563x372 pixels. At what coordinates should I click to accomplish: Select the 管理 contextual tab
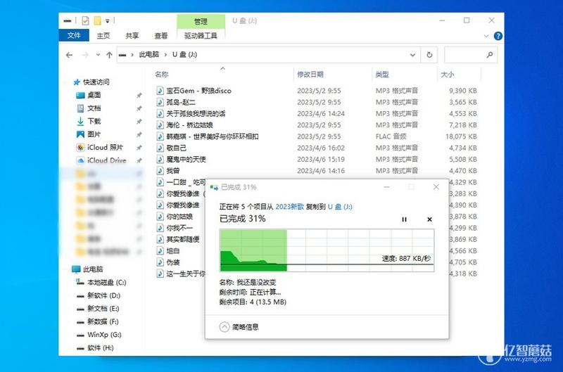click(201, 21)
